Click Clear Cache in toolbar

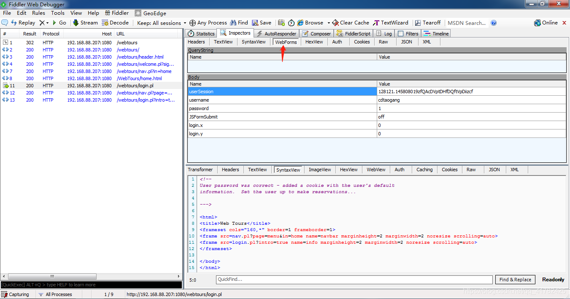[x=351, y=23]
